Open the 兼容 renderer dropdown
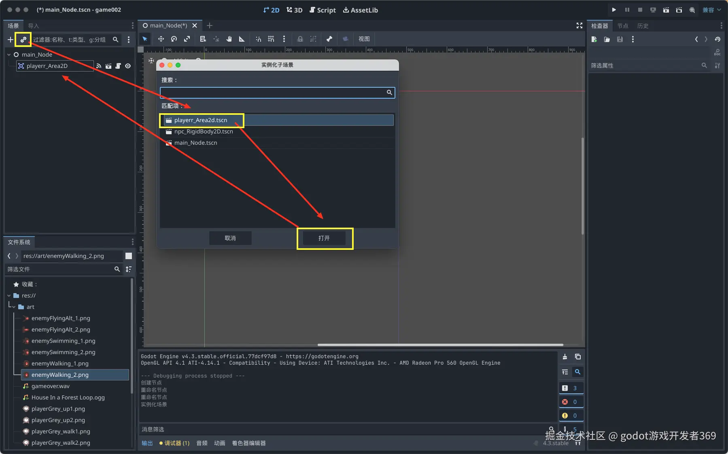 (712, 10)
